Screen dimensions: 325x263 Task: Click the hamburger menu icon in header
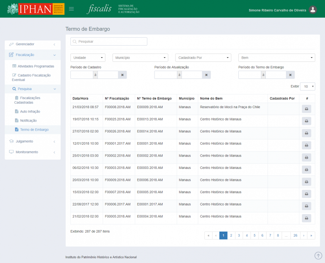(x=71, y=9)
